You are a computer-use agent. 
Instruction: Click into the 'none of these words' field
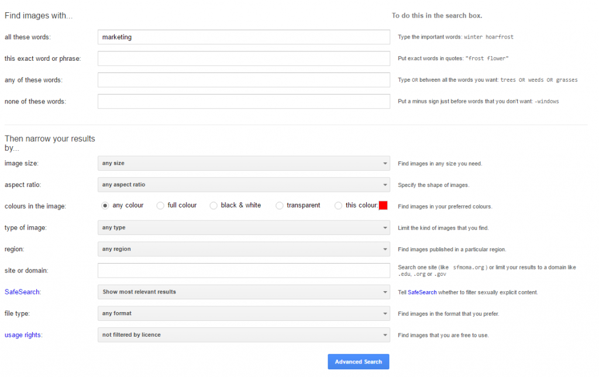coord(244,102)
